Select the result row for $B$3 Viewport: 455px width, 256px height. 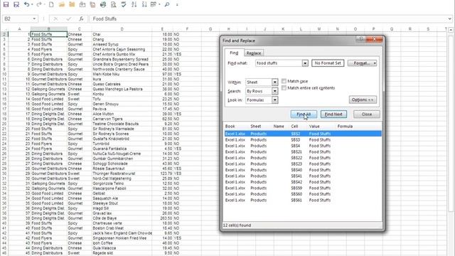click(x=303, y=139)
